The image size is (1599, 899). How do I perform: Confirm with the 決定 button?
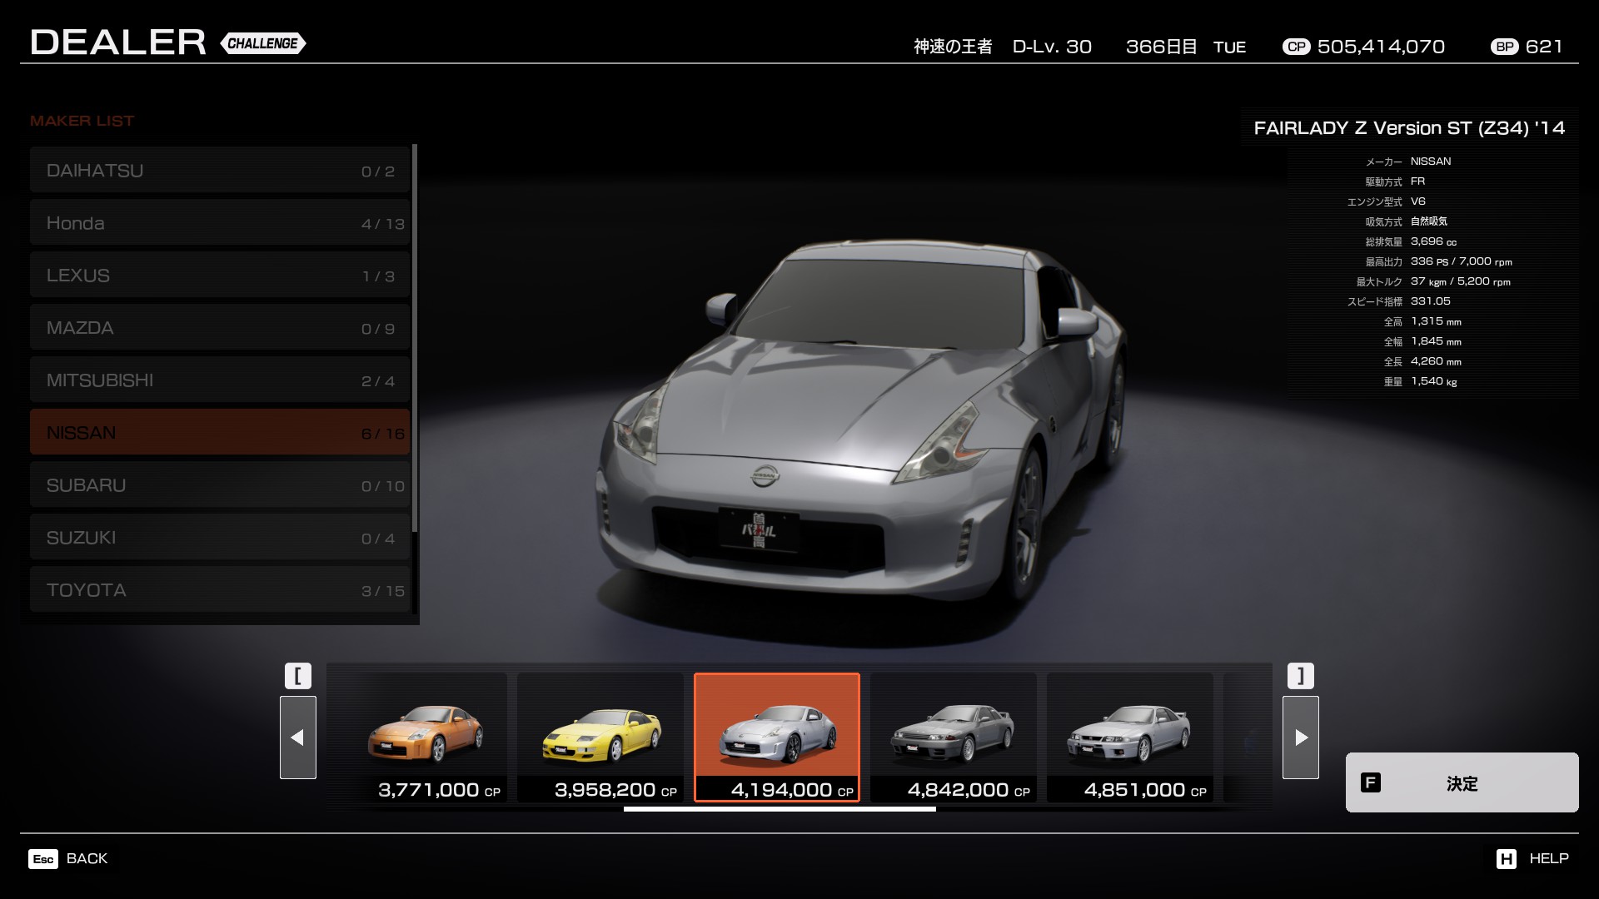tap(1462, 782)
